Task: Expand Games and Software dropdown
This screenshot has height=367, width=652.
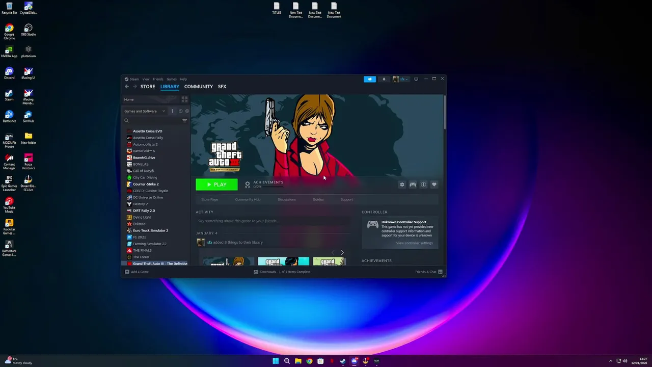Action: (145, 111)
